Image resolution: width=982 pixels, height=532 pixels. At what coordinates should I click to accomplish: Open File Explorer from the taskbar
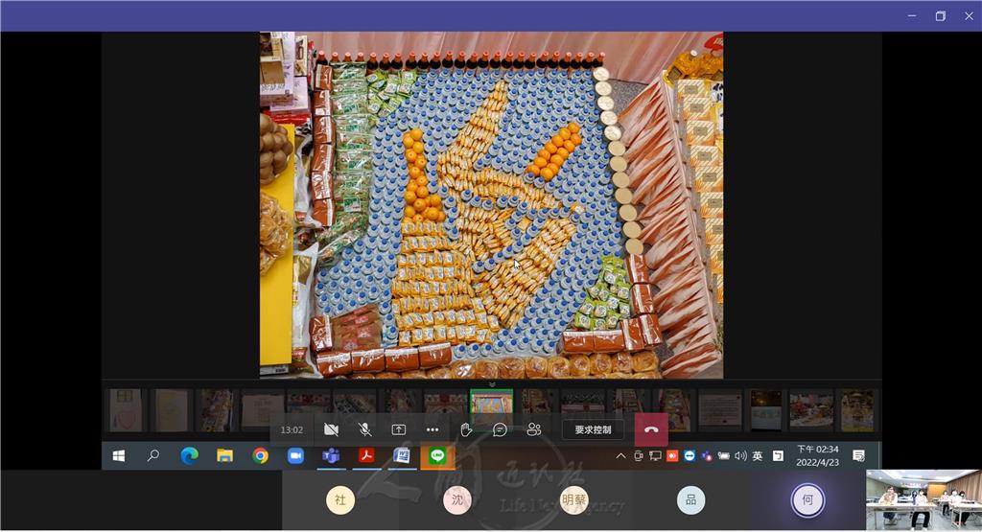tap(224, 456)
